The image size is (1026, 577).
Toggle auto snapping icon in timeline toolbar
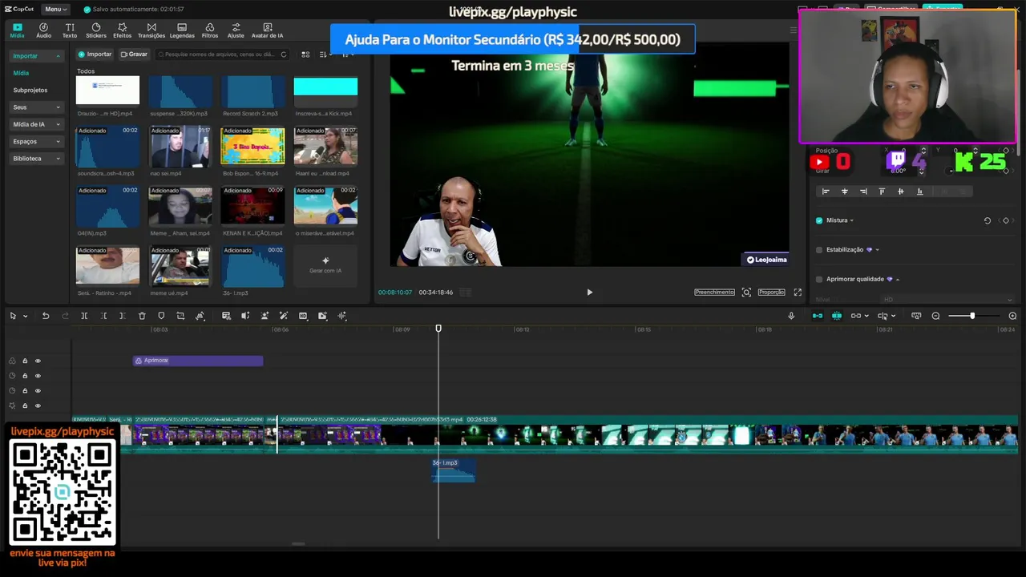coord(837,316)
